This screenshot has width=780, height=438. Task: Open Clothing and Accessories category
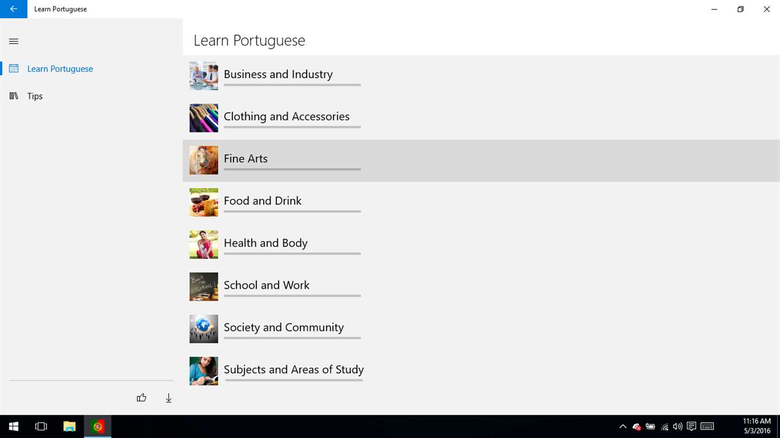(x=286, y=117)
